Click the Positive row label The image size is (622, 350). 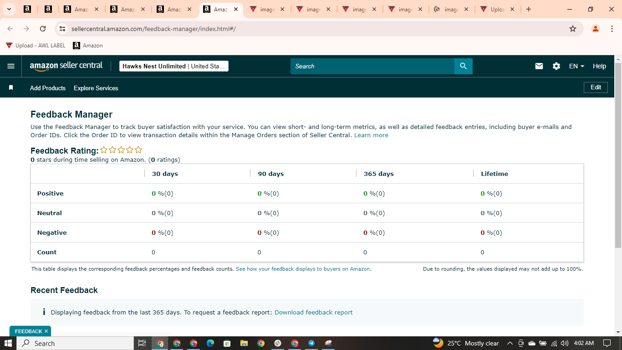coord(51,193)
